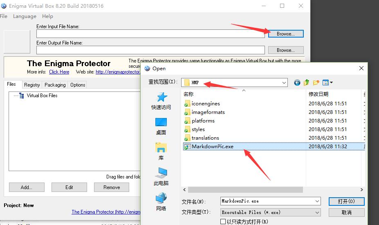Expand the file type Executable Files dropdown

(x=317, y=212)
